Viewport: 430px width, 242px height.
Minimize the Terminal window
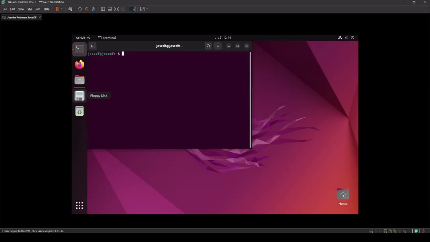pos(229,46)
